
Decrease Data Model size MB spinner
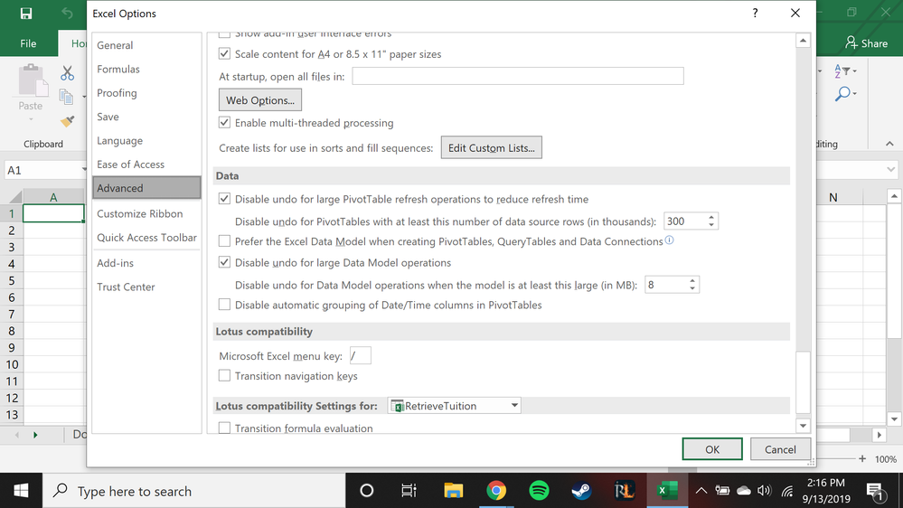pyautogui.click(x=692, y=288)
